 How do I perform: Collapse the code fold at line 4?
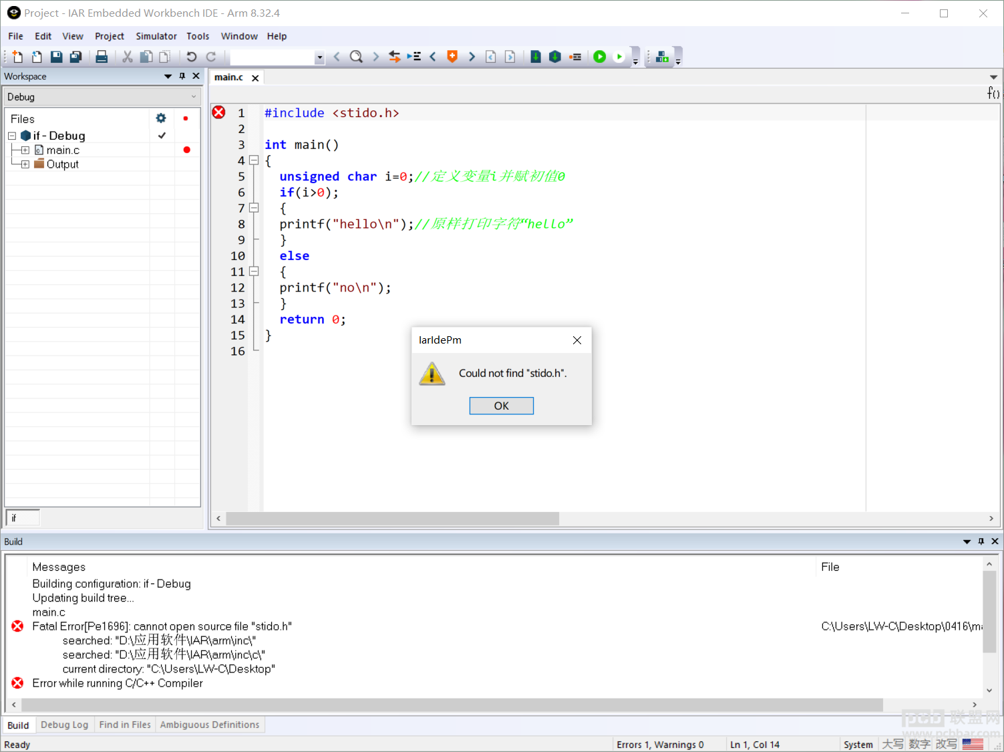[254, 160]
